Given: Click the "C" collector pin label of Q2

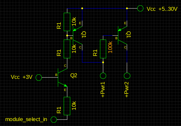Looking at the screenshot, I should 65,66.
